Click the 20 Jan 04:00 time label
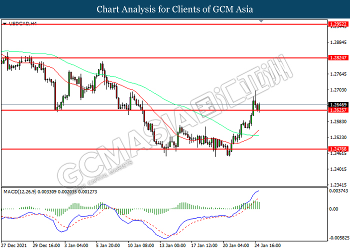Viewport: 350px width, 250px height. [236, 245]
